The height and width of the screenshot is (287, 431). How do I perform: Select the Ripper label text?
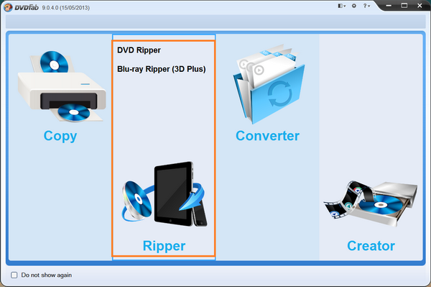164,246
